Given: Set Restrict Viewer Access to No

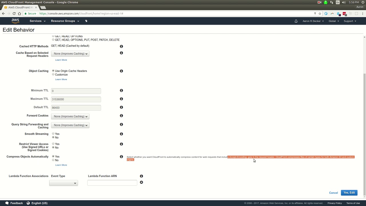Looking at the screenshot, I should tap(53, 147).
